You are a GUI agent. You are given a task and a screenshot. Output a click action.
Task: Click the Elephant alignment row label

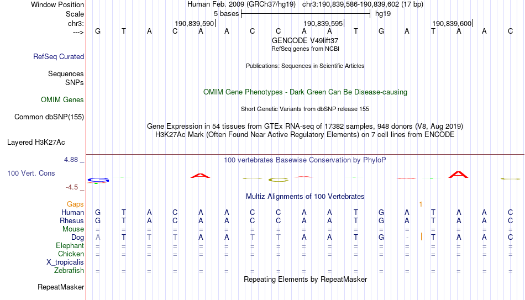pos(70,246)
